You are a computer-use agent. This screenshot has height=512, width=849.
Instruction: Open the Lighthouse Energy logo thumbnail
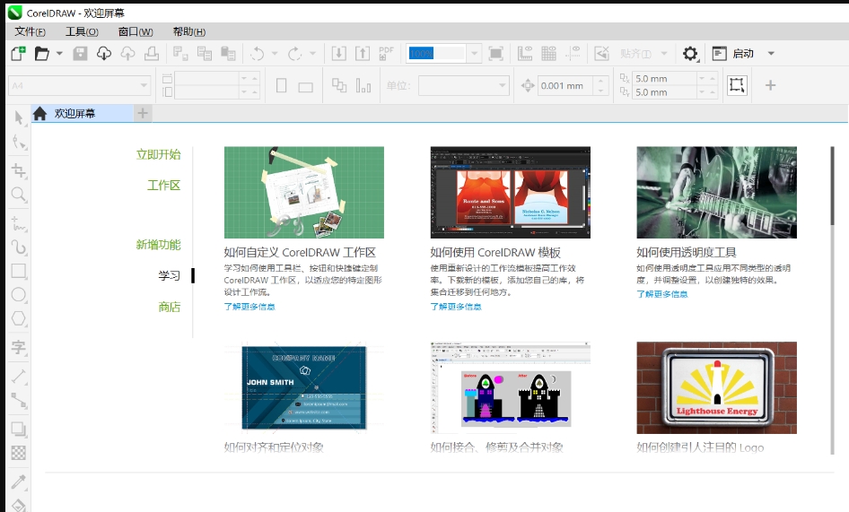click(x=716, y=387)
